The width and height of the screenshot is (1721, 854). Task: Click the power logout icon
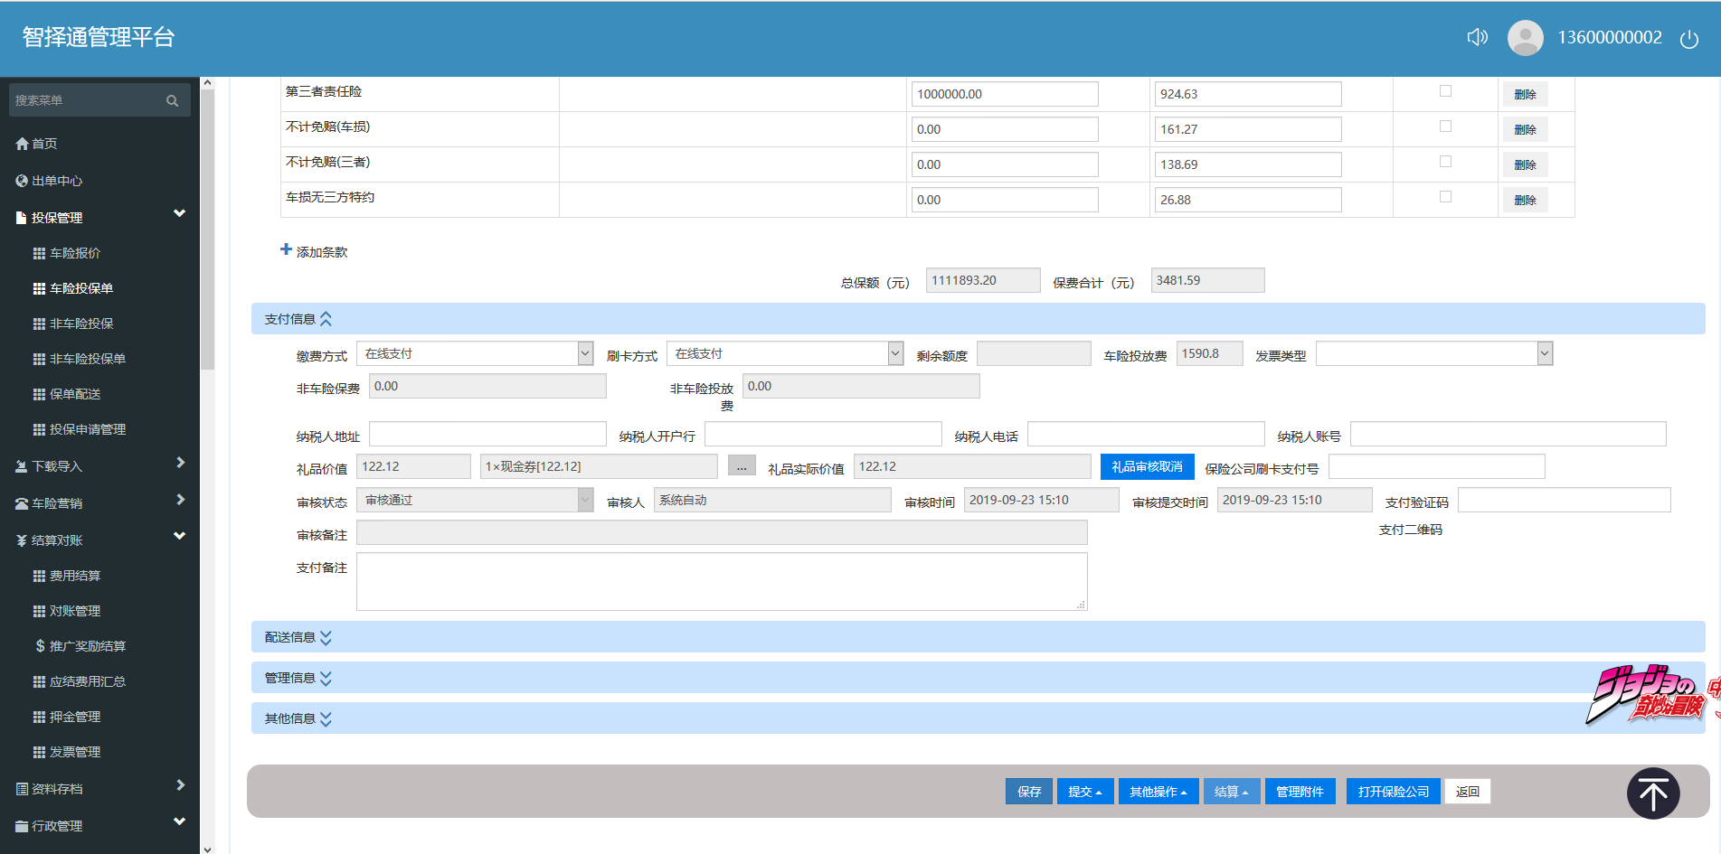(1688, 39)
